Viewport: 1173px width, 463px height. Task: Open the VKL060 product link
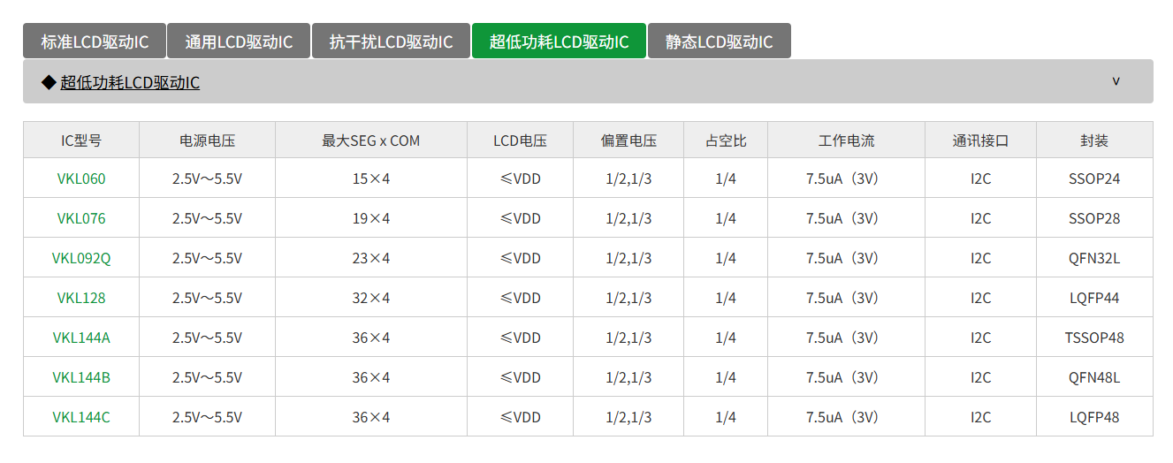81,178
